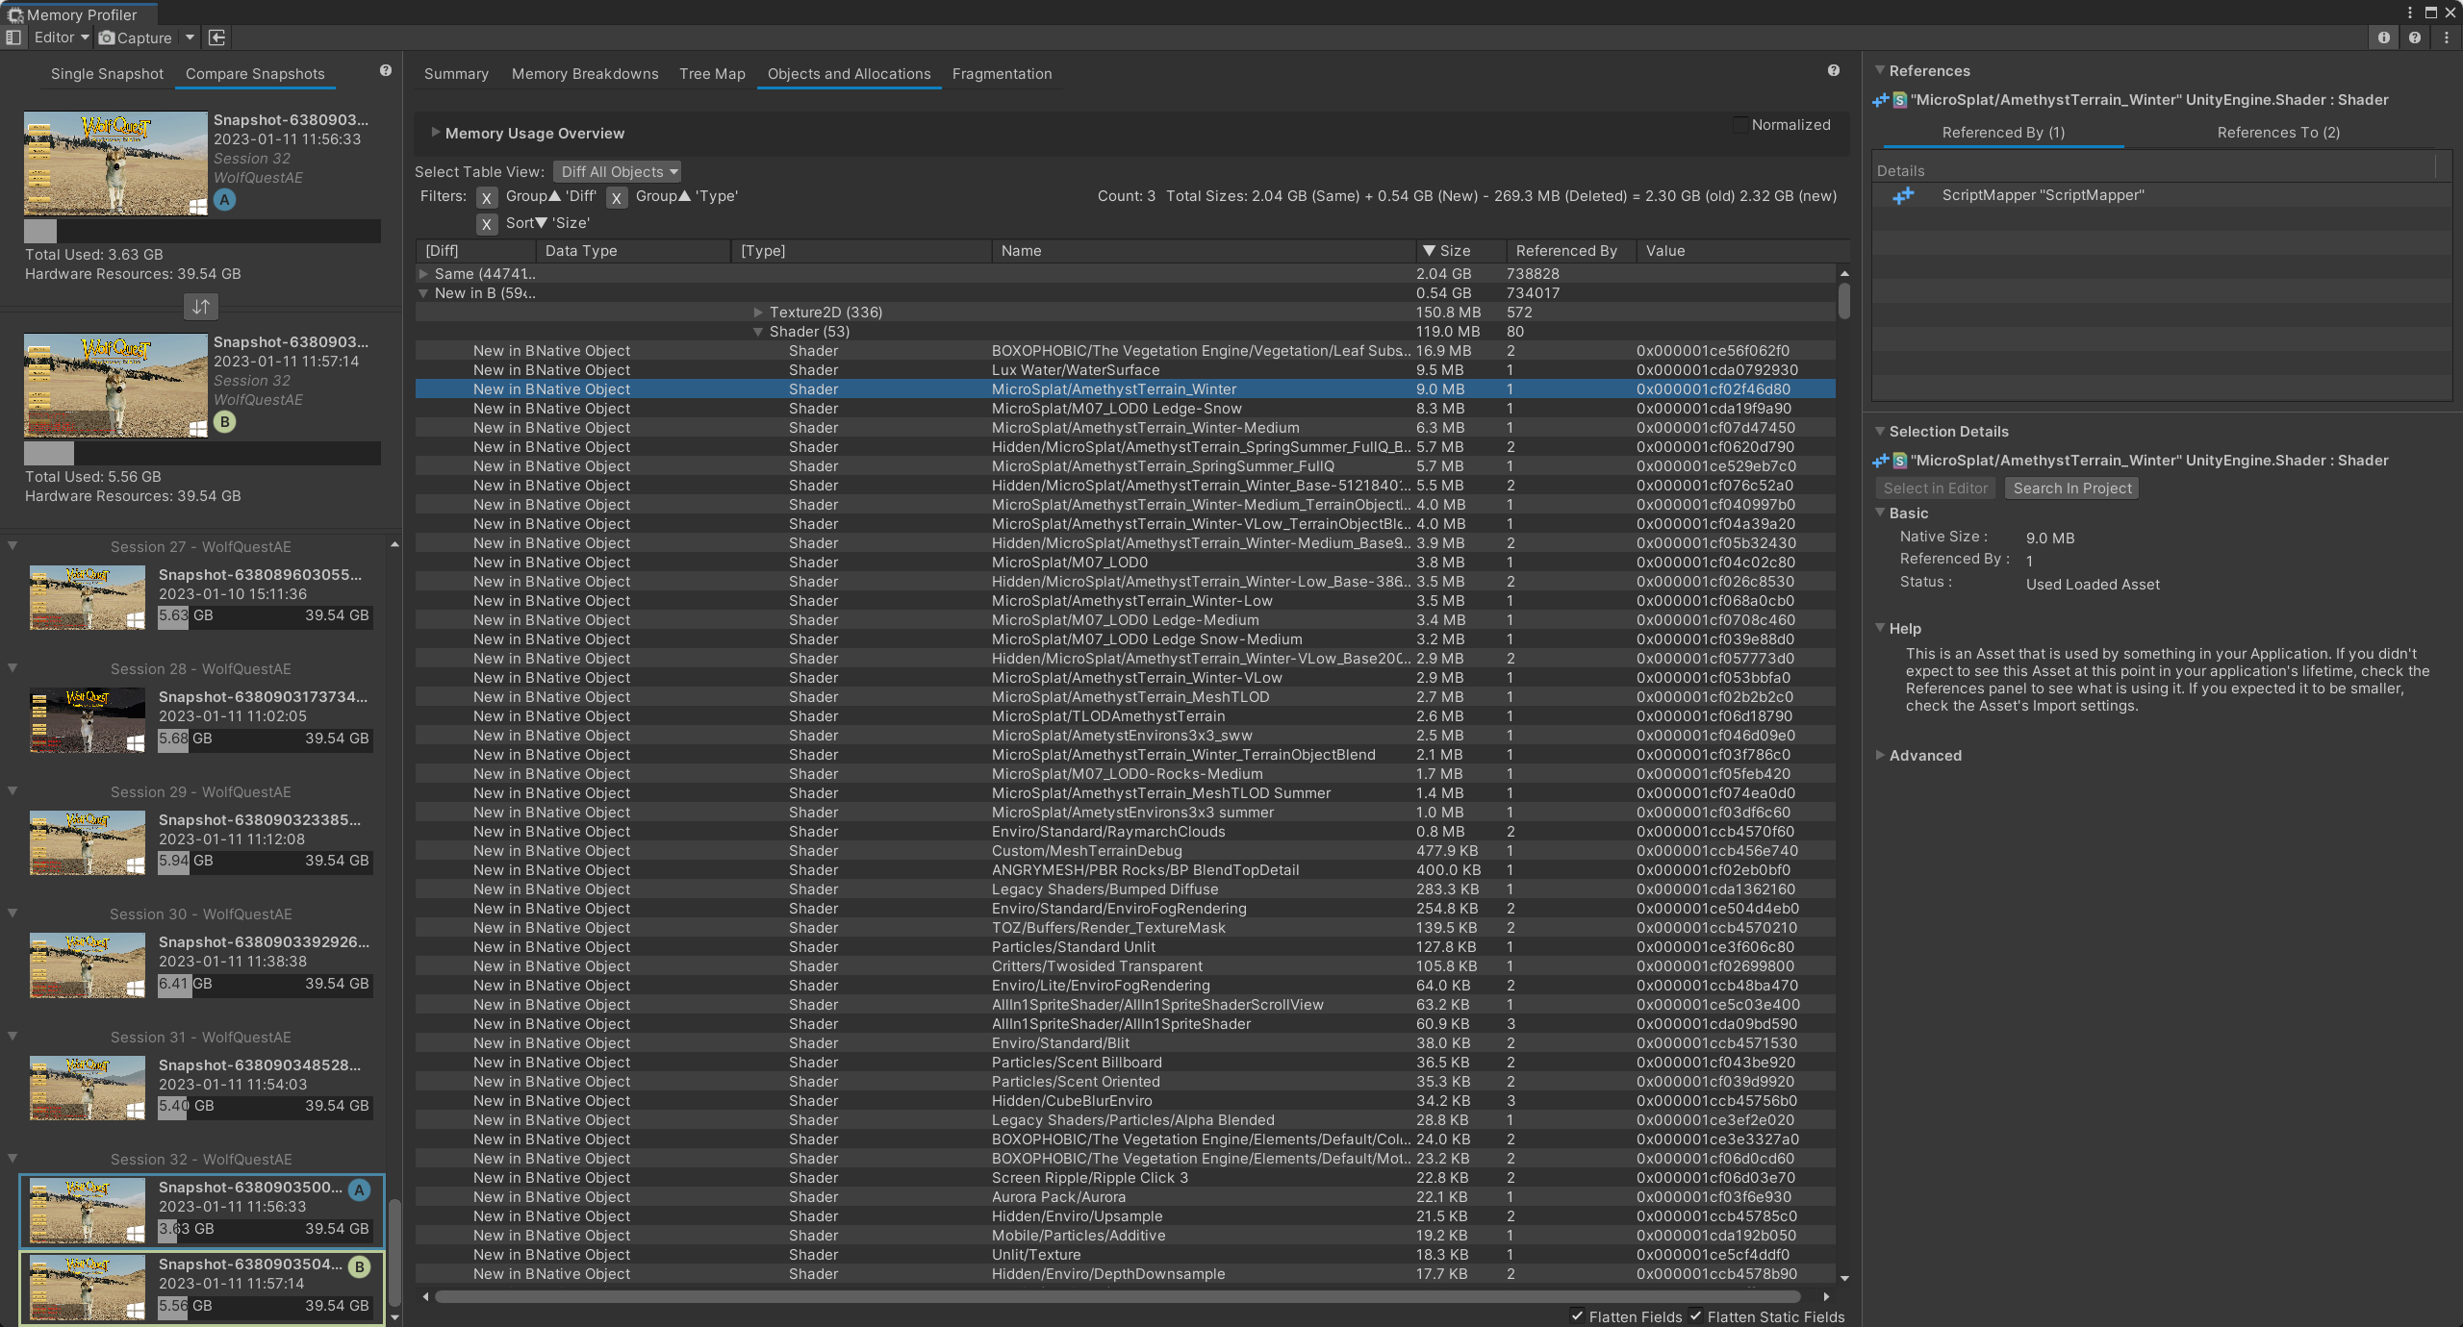The width and height of the screenshot is (2463, 1327).
Task: Expand the Texture2D (336) group
Action: coord(759,312)
